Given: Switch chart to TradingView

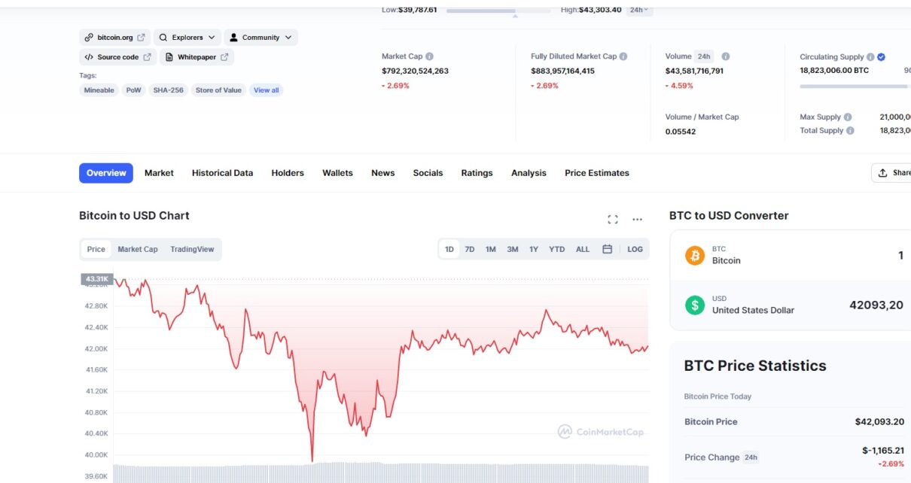Looking at the screenshot, I should pos(192,250).
